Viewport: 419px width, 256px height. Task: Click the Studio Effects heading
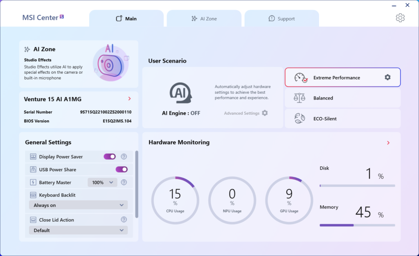[x=38, y=60]
